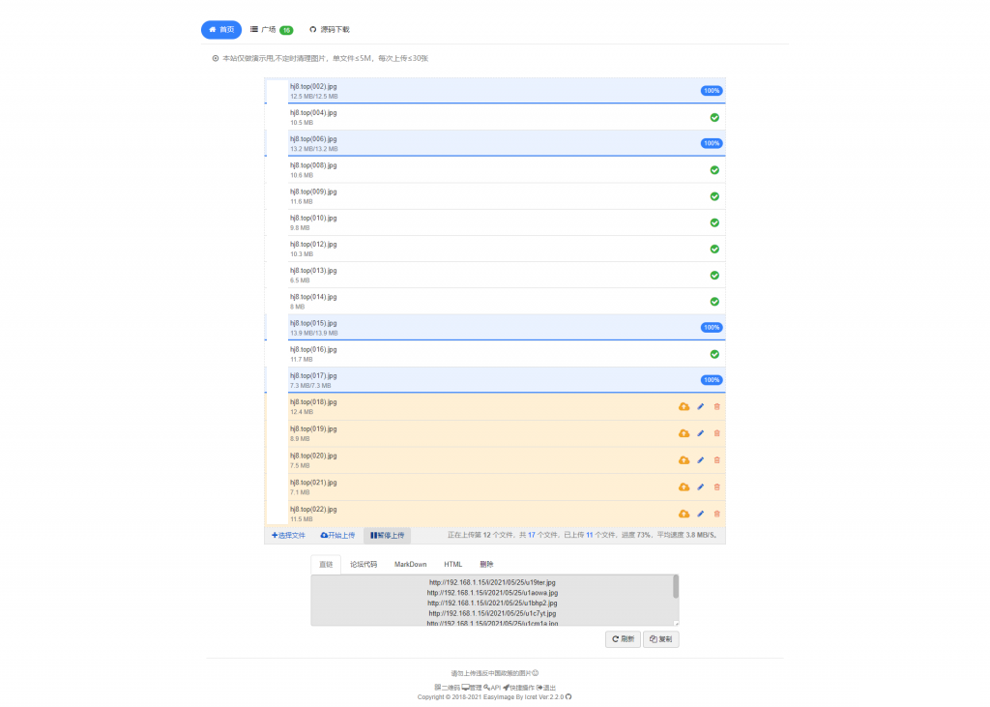Viewport: 990px width, 707px height.
Task: Click the links textarea scrollbar
Action: point(675,587)
